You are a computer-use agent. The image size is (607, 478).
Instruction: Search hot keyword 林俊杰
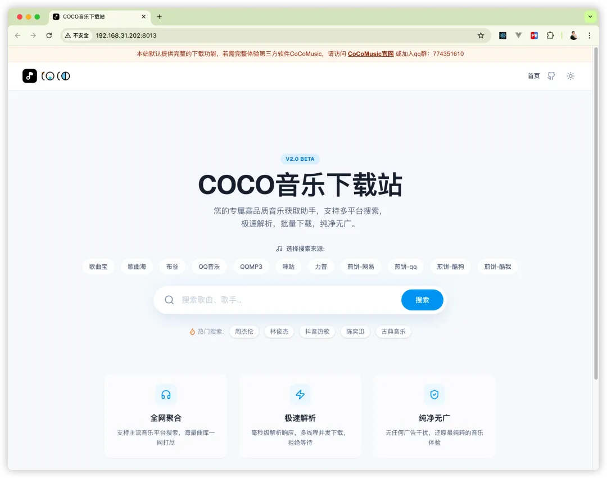click(279, 332)
